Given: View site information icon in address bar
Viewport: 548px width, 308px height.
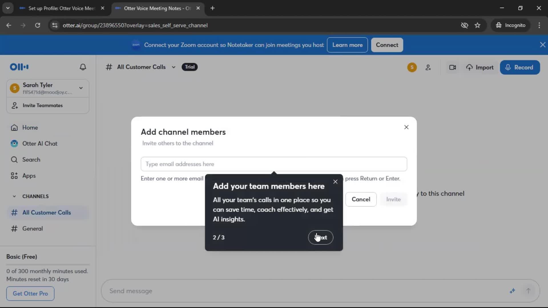Looking at the screenshot, I should point(55,25).
